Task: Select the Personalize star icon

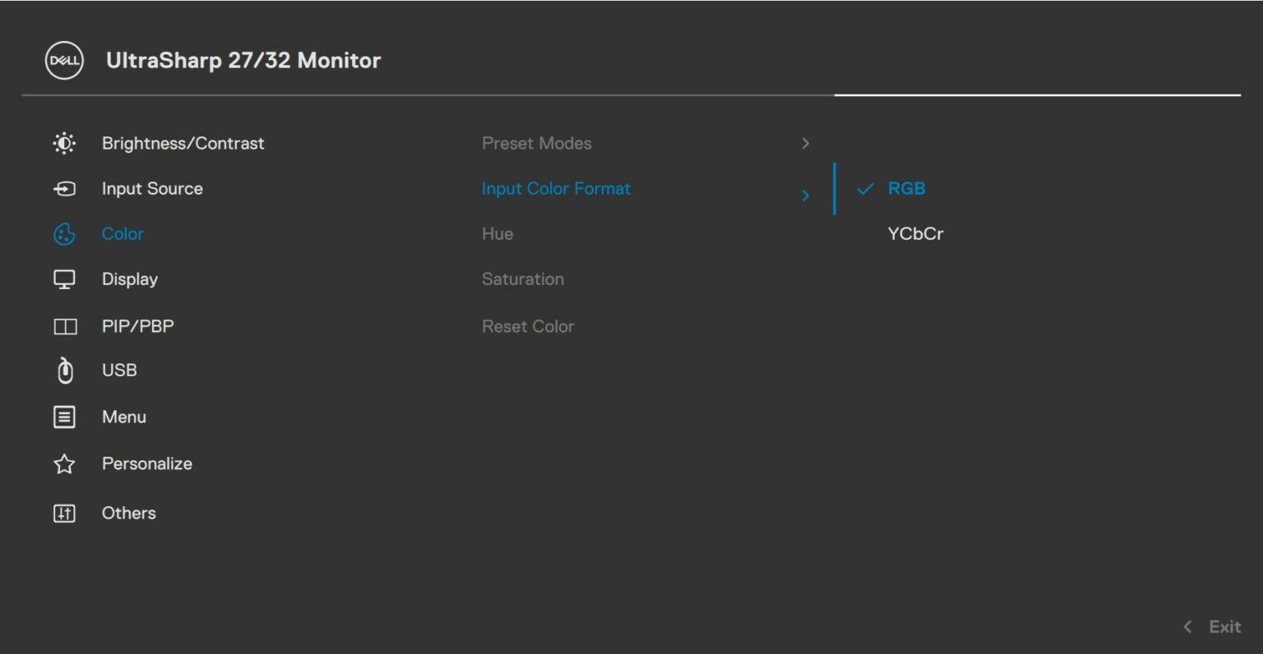Action: click(64, 463)
